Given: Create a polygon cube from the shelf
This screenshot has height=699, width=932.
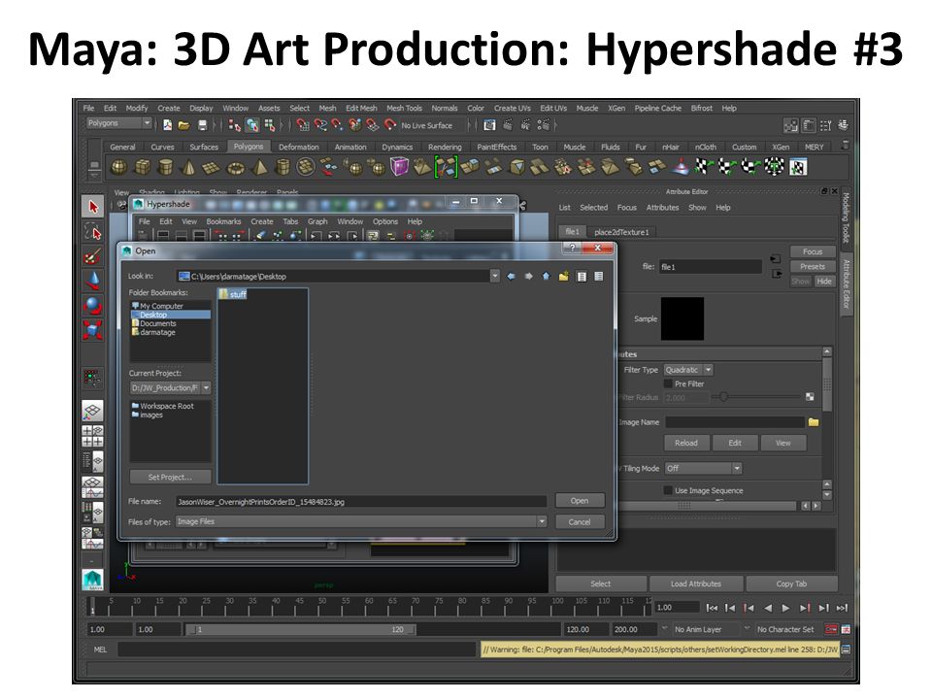Looking at the screenshot, I should (x=142, y=168).
